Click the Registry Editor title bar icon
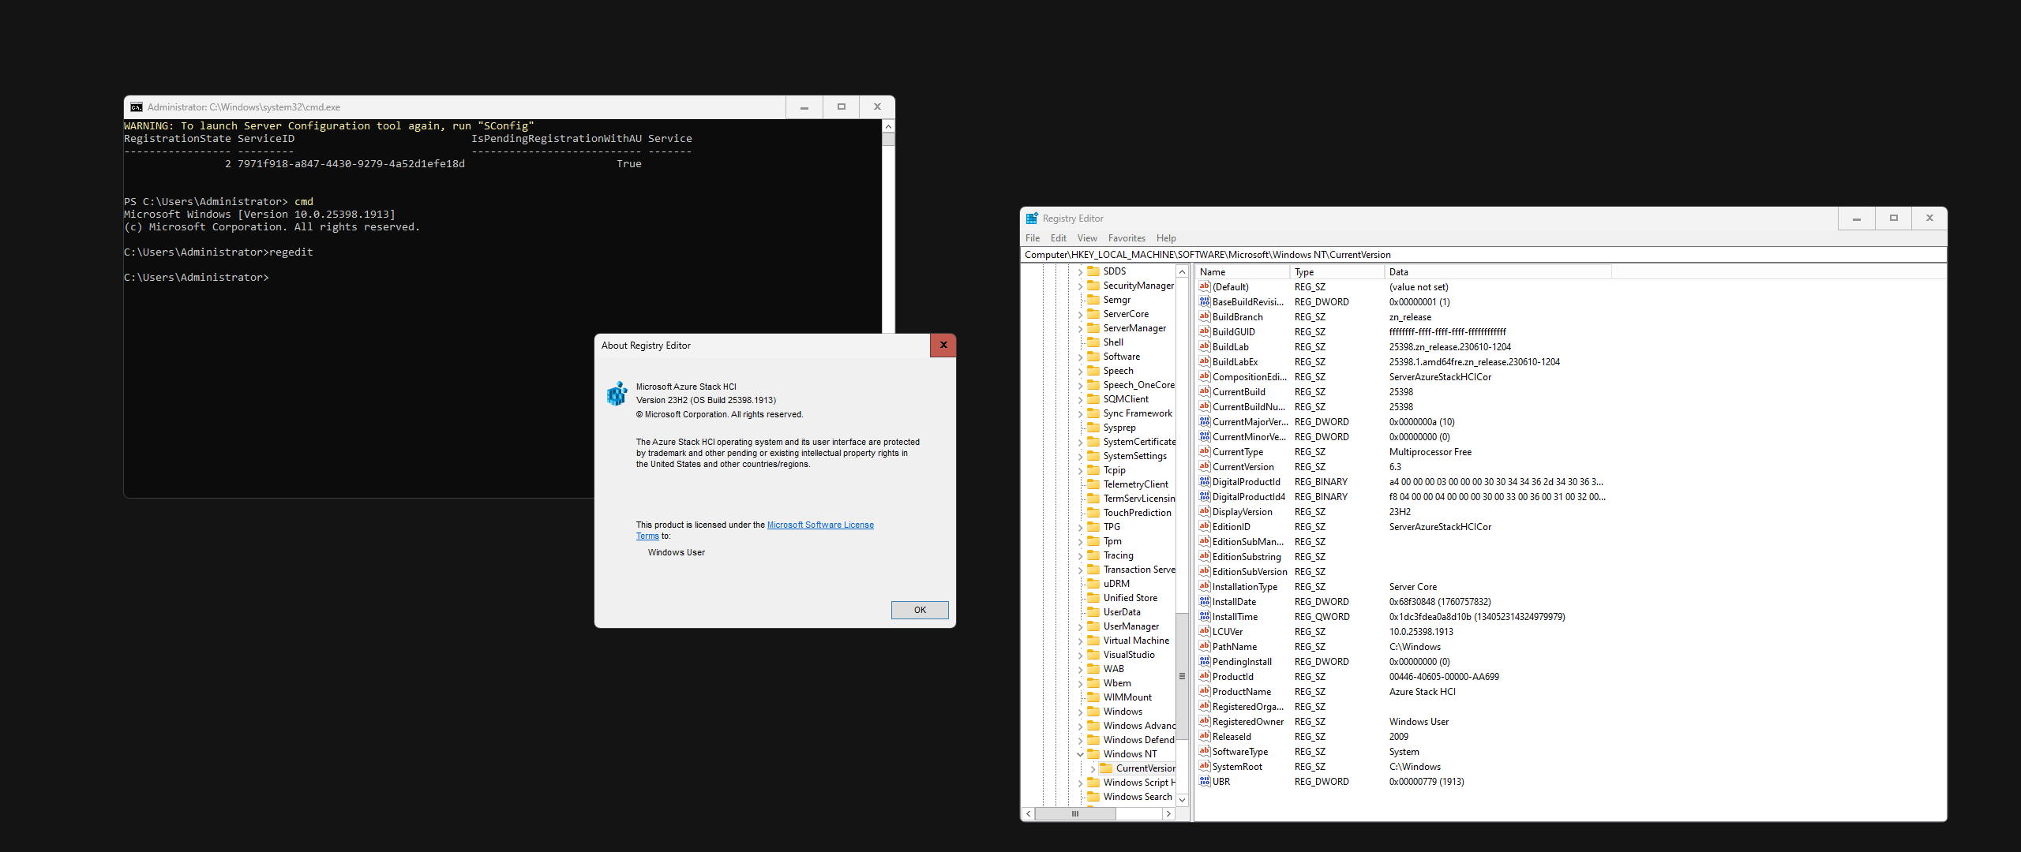 click(x=1032, y=219)
